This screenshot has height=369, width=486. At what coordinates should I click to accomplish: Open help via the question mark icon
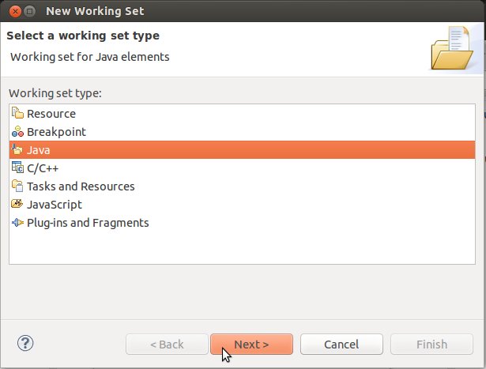point(25,343)
